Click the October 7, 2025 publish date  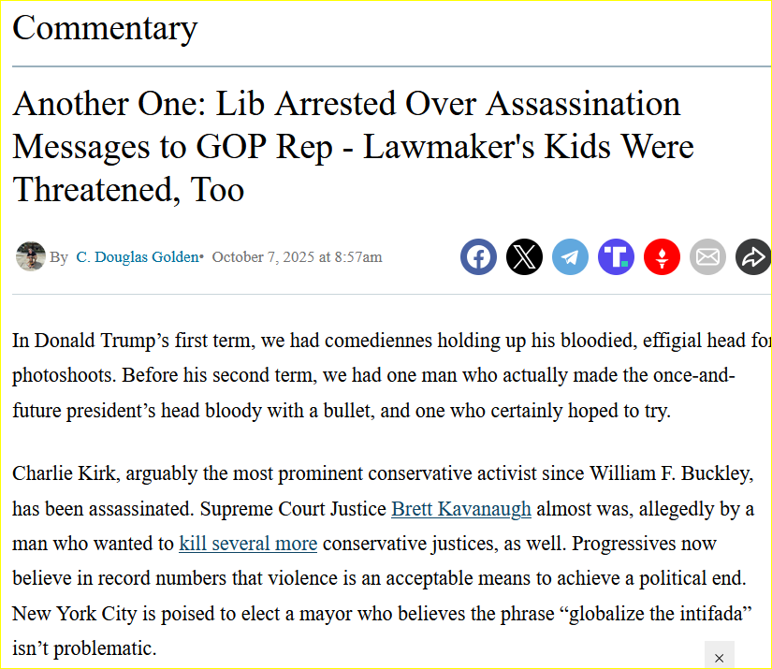(297, 257)
